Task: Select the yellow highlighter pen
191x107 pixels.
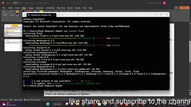Action: pyautogui.click(x=41, y=11)
